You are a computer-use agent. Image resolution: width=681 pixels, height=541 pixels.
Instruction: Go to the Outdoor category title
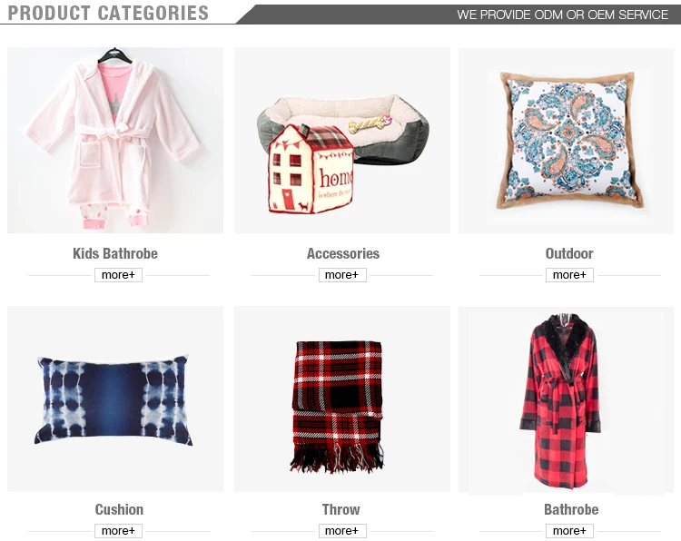click(569, 253)
